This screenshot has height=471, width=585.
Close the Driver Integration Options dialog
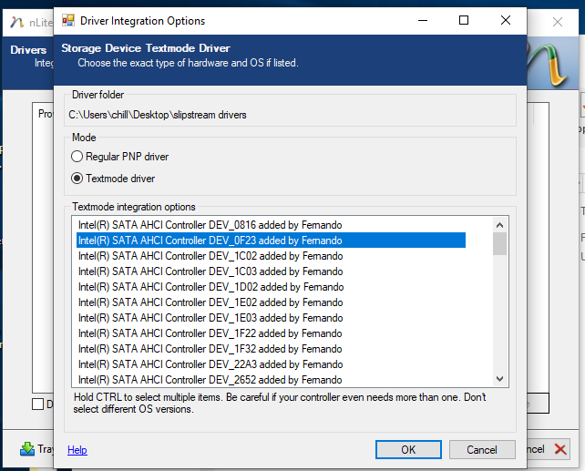coord(506,21)
